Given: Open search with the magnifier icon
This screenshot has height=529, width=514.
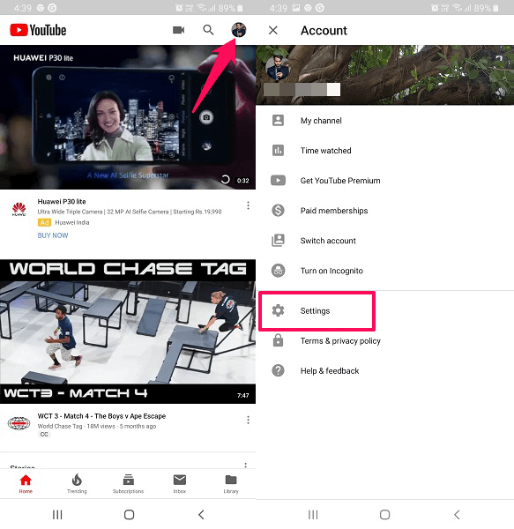Looking at the screenshot, I should point(208,30).
